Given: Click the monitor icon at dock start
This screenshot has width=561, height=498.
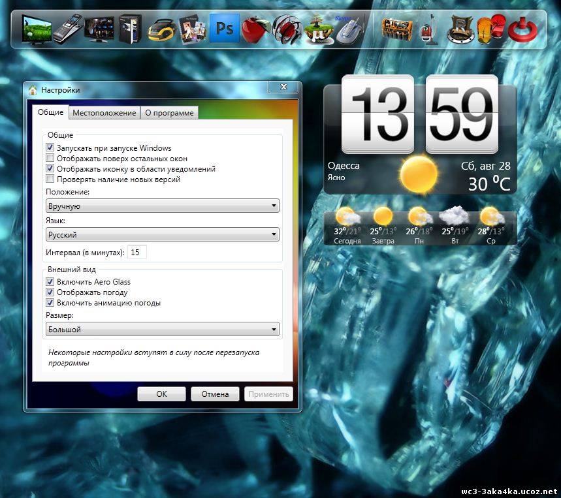Looking at the screenshot, I should pos(36,29).
